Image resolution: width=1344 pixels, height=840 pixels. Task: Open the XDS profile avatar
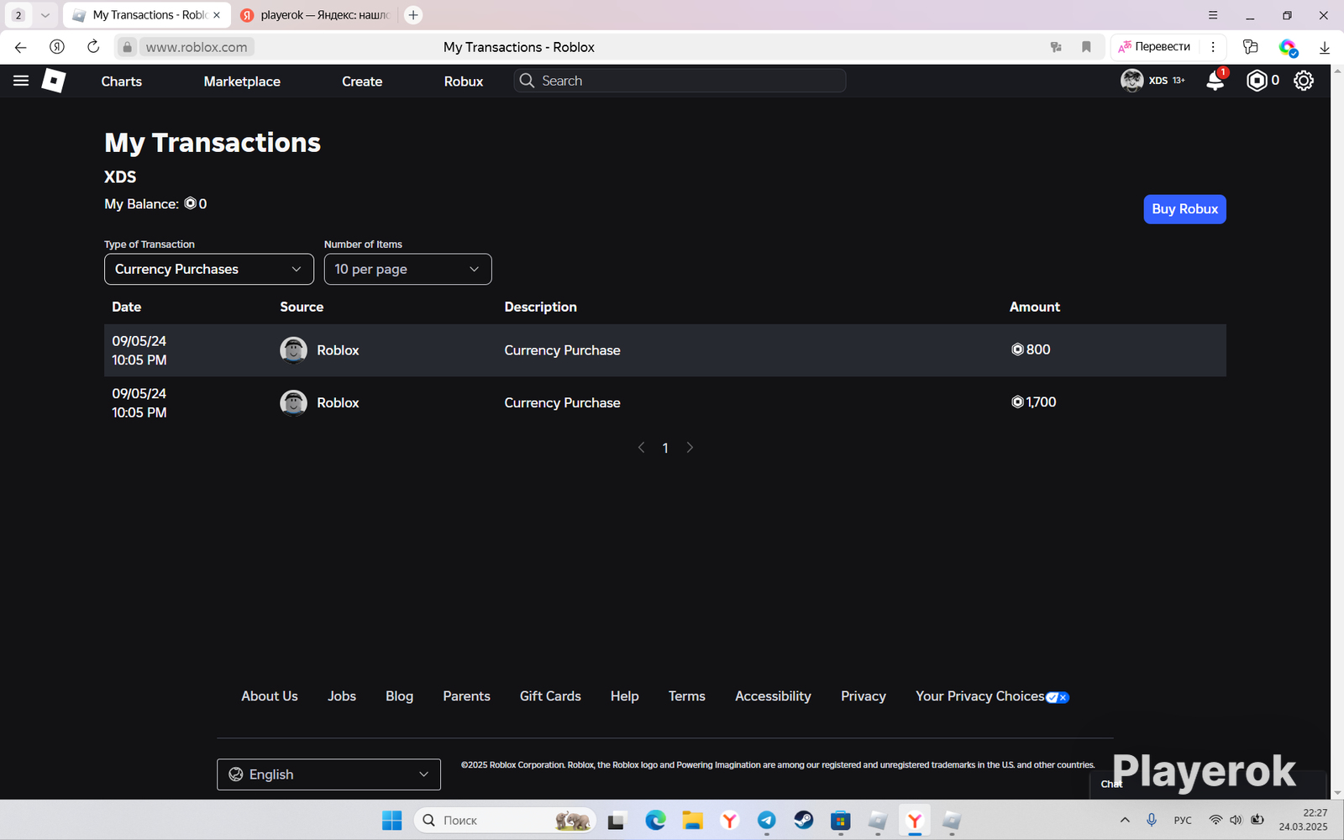1132,81
